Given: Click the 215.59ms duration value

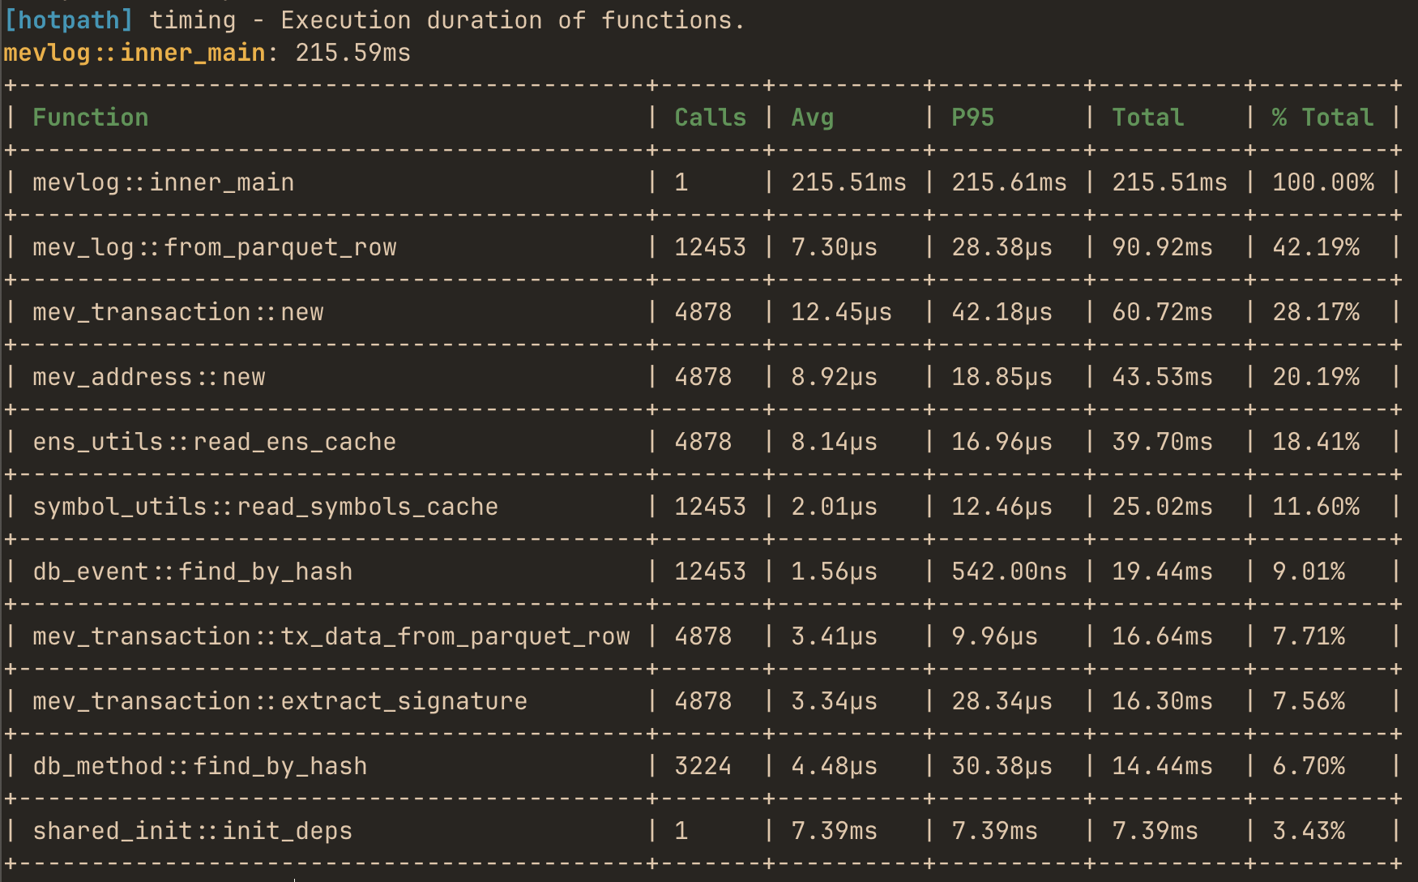Looking at the screenshot, I should click(353, 53).
